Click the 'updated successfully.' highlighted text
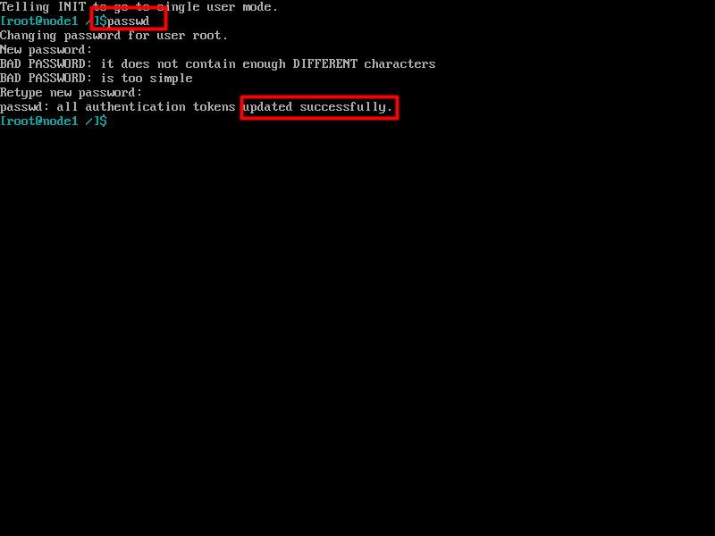The image size is (715, 536). 318,107
